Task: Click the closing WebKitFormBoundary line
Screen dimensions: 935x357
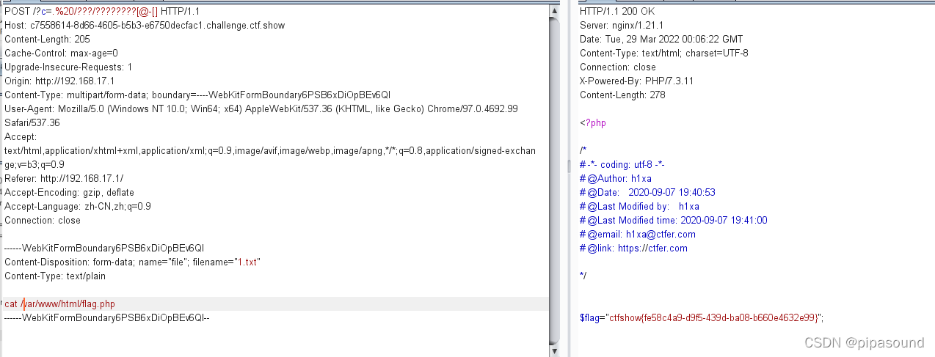Action: (107, 318)
